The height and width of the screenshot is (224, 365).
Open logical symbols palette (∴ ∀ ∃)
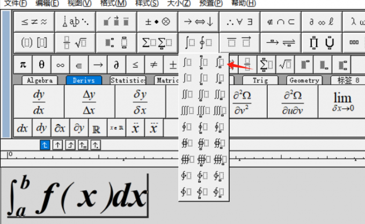(x=239, y=21)
